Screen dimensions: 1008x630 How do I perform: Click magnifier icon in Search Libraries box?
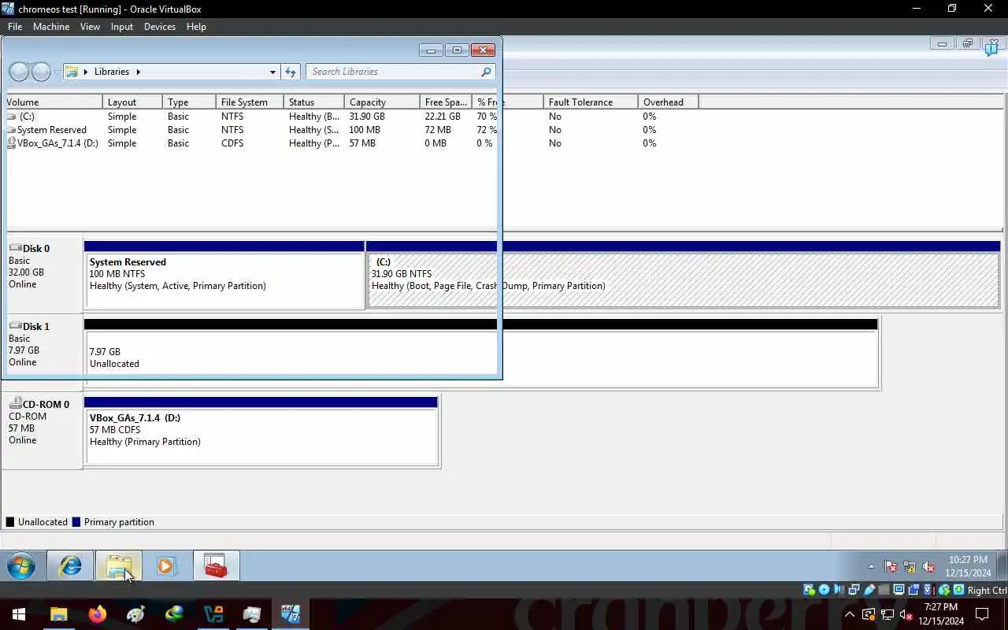tap(486, 72)
